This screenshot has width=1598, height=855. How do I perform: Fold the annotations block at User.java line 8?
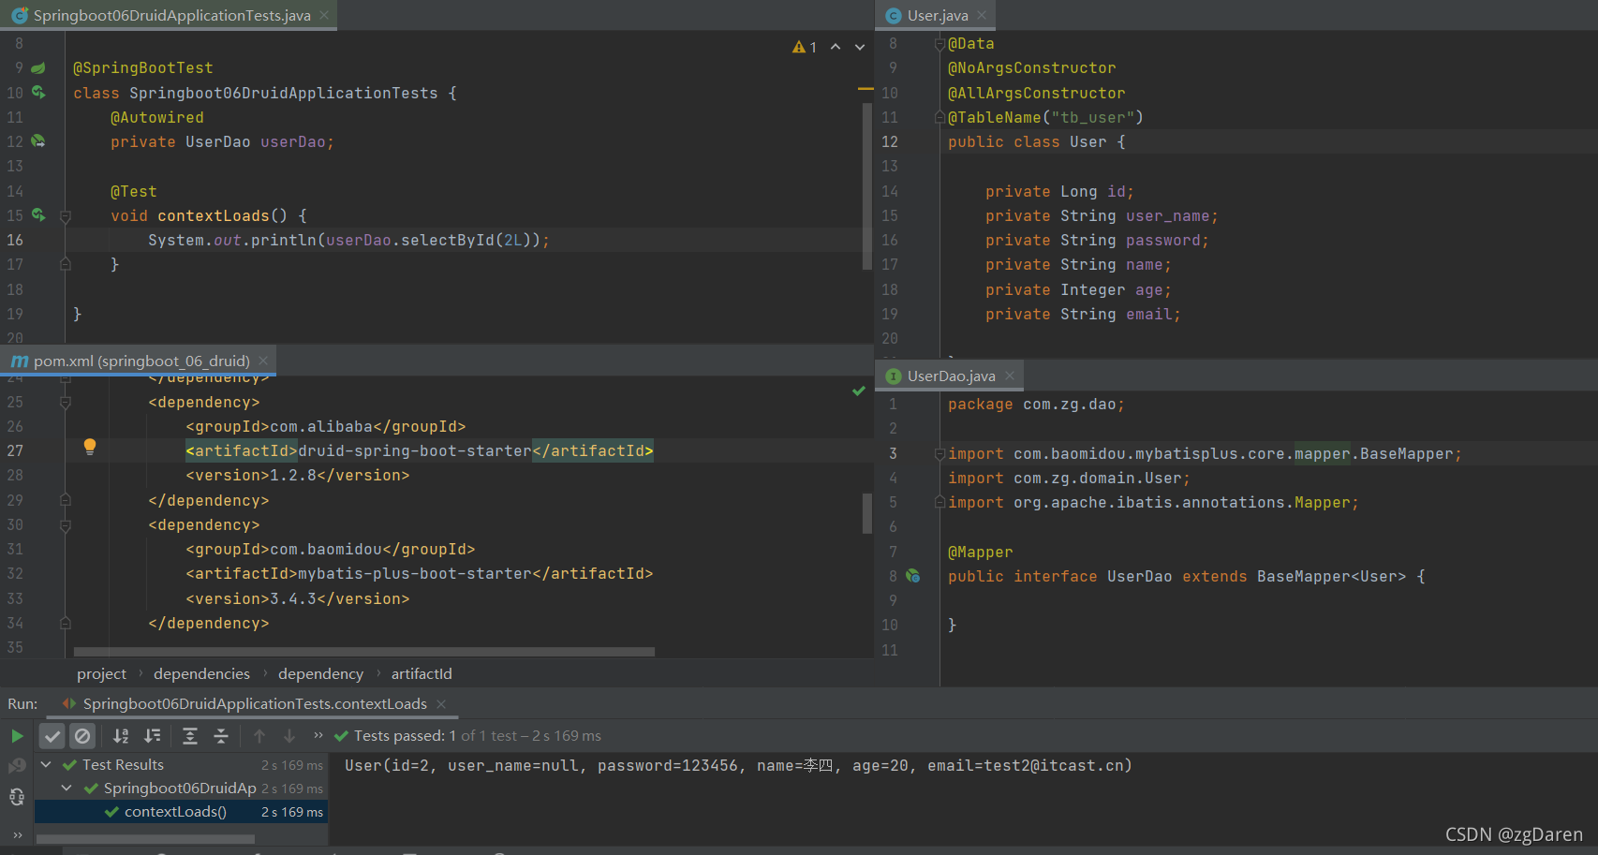(x=940, y=44)
